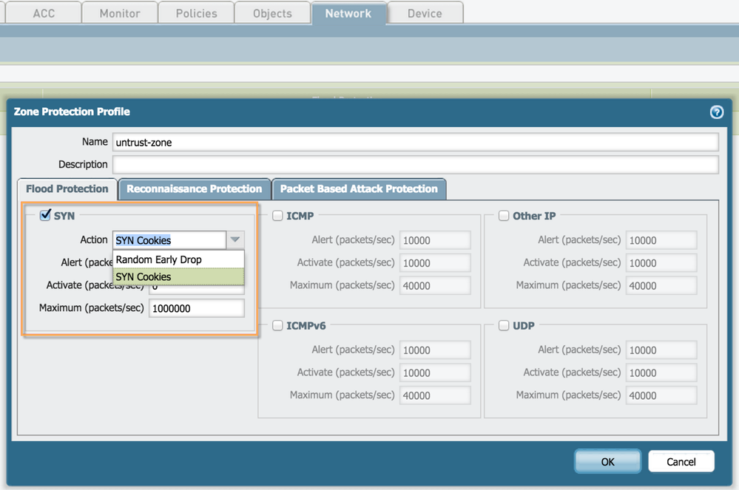The height and width of the screenshot is (490, 739).
Task: Click the ICMP Alert packets/sec field
Action: (435, 240)
